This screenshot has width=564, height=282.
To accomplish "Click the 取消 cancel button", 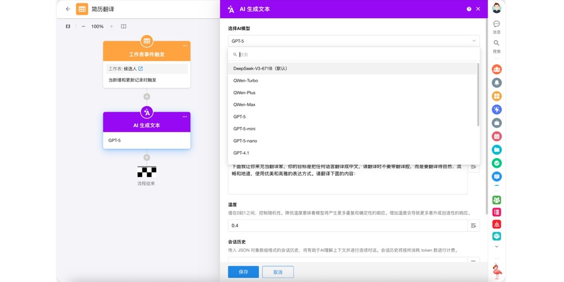I will coord(278,272).
